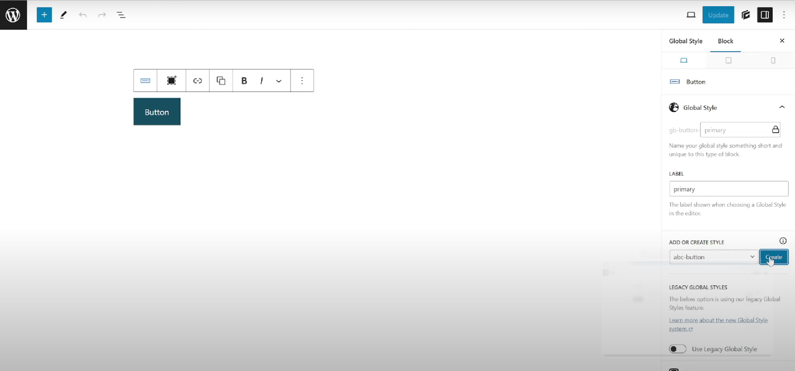Select the pencil Tools icon
The width and height of the screenshot is (795, 371).
pos(63,15)
